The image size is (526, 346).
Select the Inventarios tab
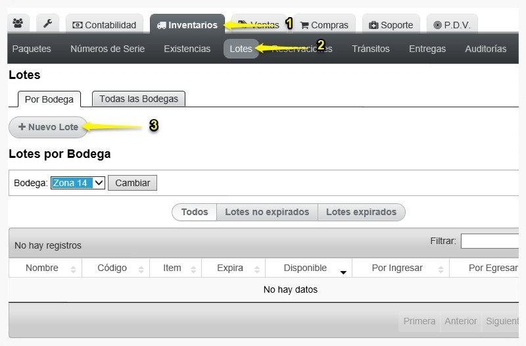point(187,25)
